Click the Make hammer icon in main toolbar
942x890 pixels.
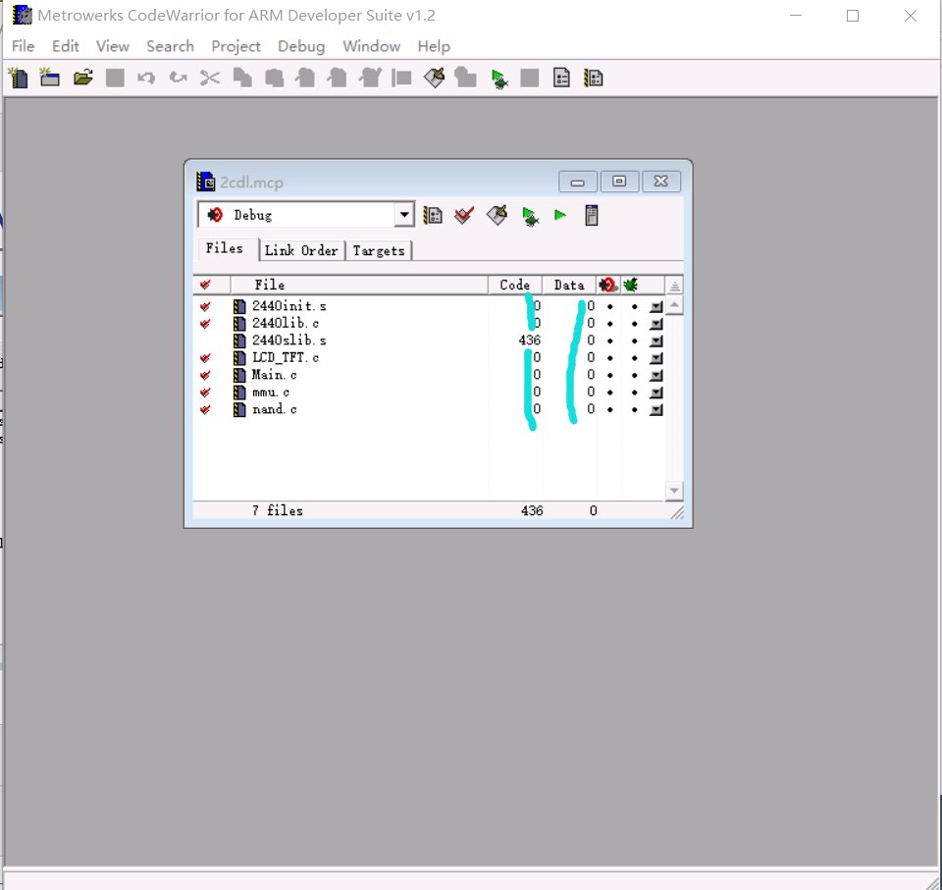(x=435, y=79)
